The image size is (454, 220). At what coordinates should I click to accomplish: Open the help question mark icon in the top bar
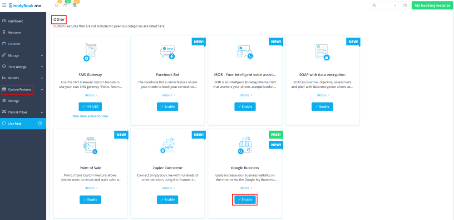point(405,5)
